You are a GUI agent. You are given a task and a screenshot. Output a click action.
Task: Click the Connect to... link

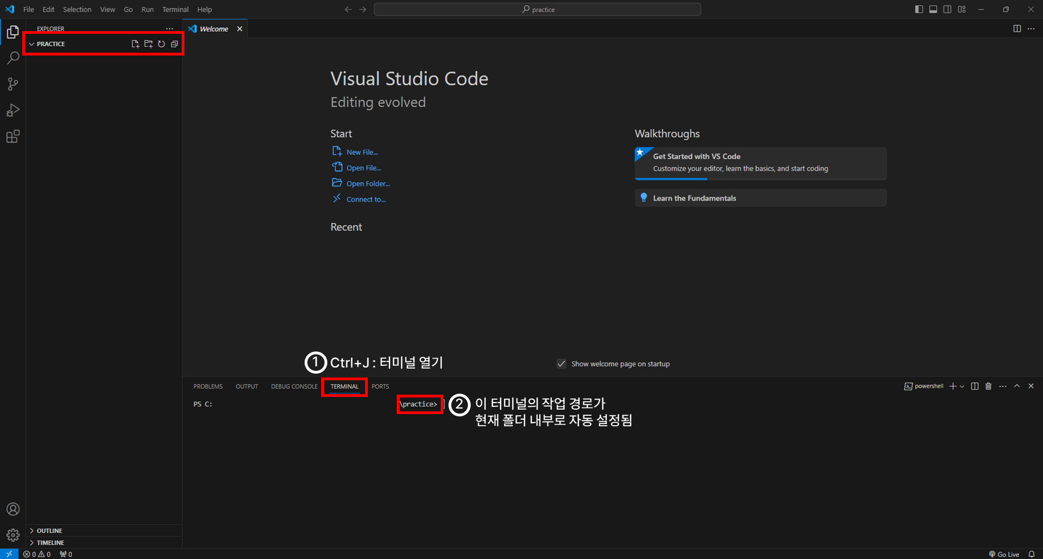(366, 199)
